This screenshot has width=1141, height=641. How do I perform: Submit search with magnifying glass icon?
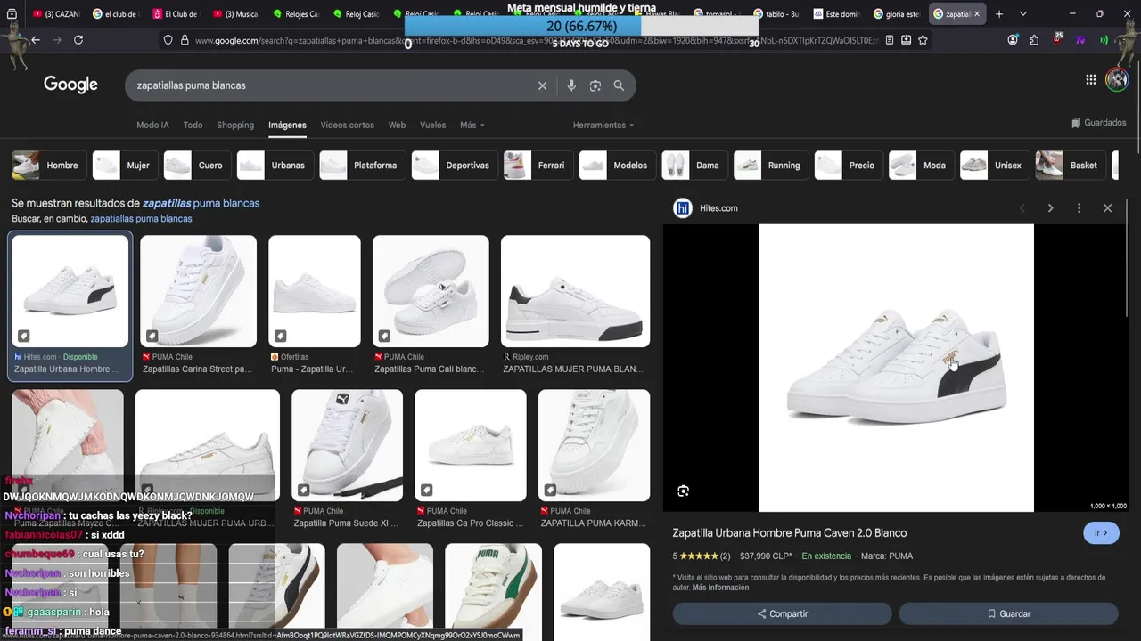(619, 85)
